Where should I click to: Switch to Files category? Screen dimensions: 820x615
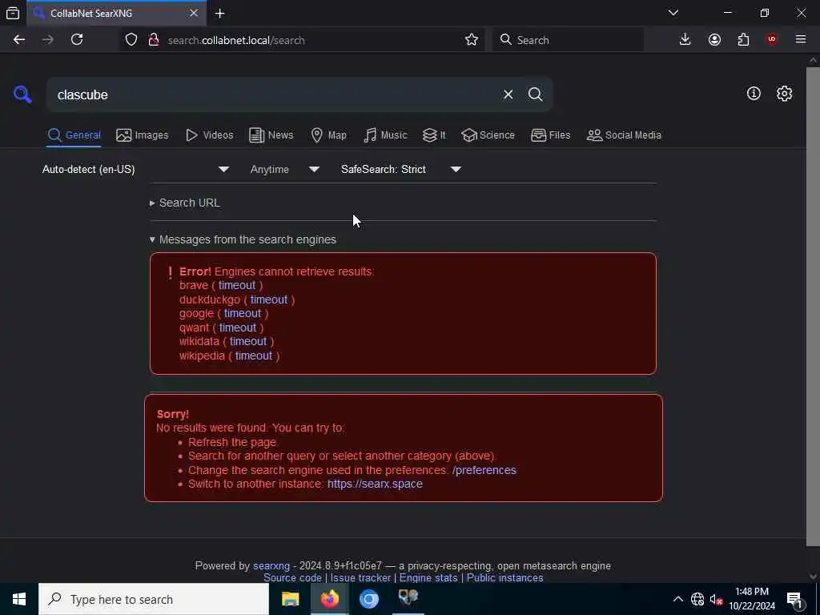click(x=551, y=135)
